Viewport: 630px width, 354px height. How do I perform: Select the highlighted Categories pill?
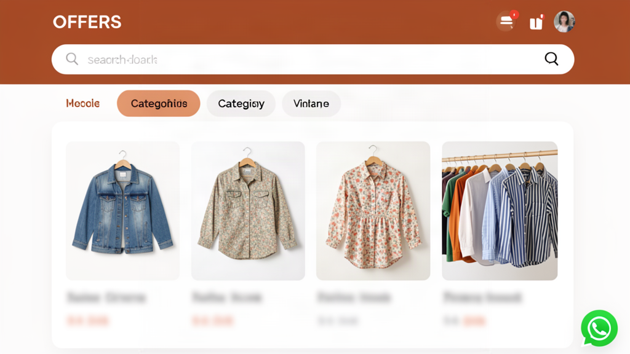pos(159,103)
